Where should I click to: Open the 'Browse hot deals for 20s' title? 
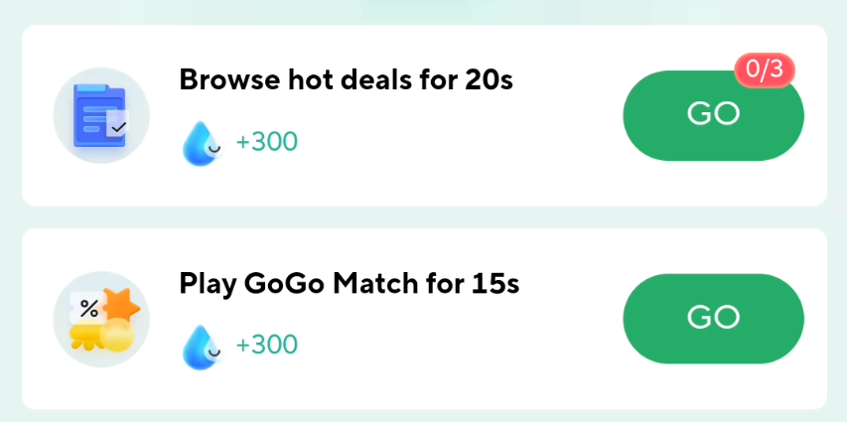345,79
